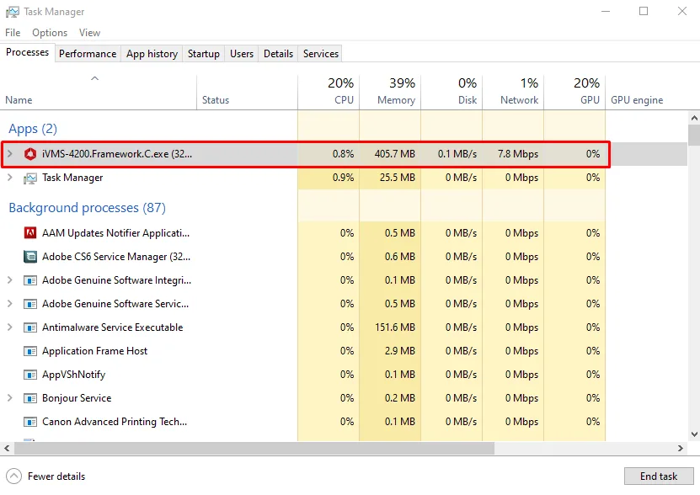Open the Services tab
Viewport: 700px width, 495px height.
coord(321,54)
